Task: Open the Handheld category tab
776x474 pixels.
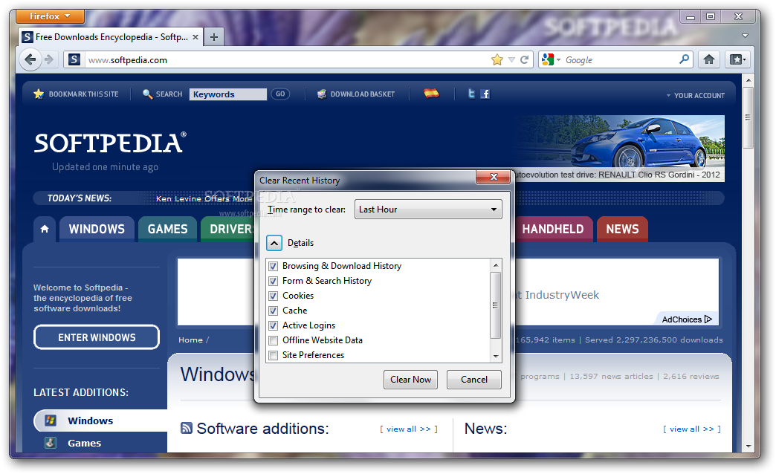Action: click(x=553, y=229)
